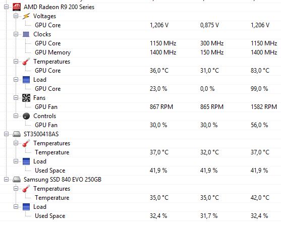Select the GPU Core 83,0 °C max value

(x=260, y=71)
